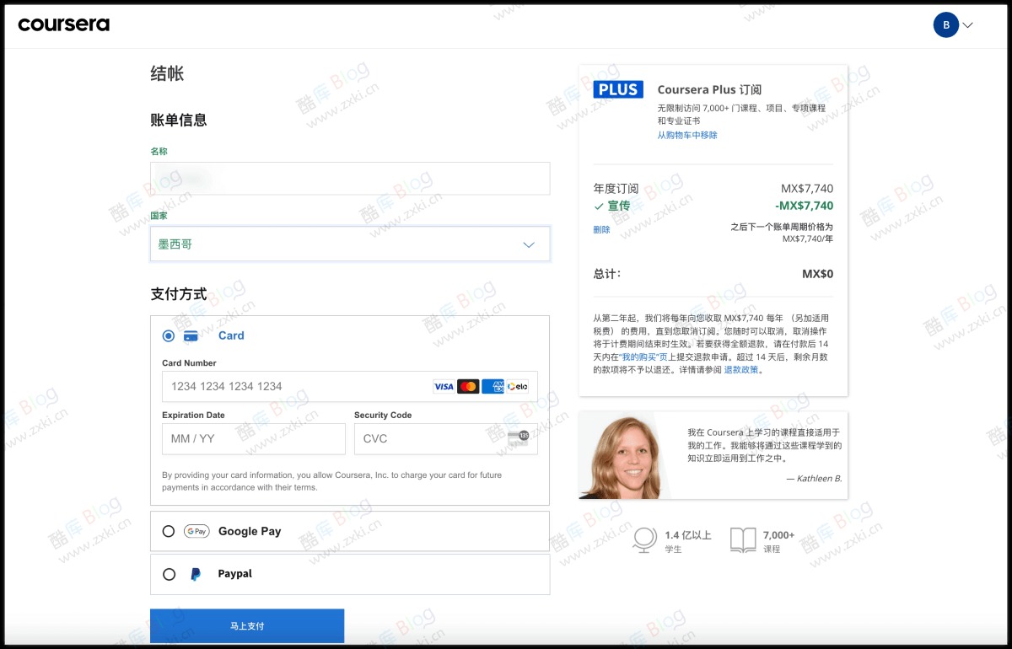Click the PLUS subscription badge
Viewport: 1012px width, 649px height.
pos(618,88)
